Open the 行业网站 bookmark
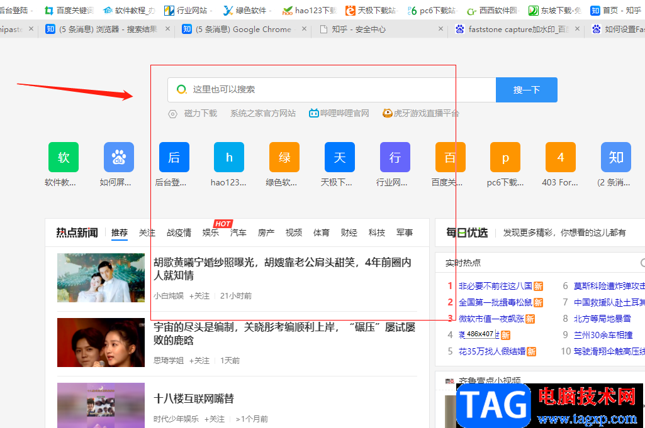This screenshot has height=428, width=645. 187,10
